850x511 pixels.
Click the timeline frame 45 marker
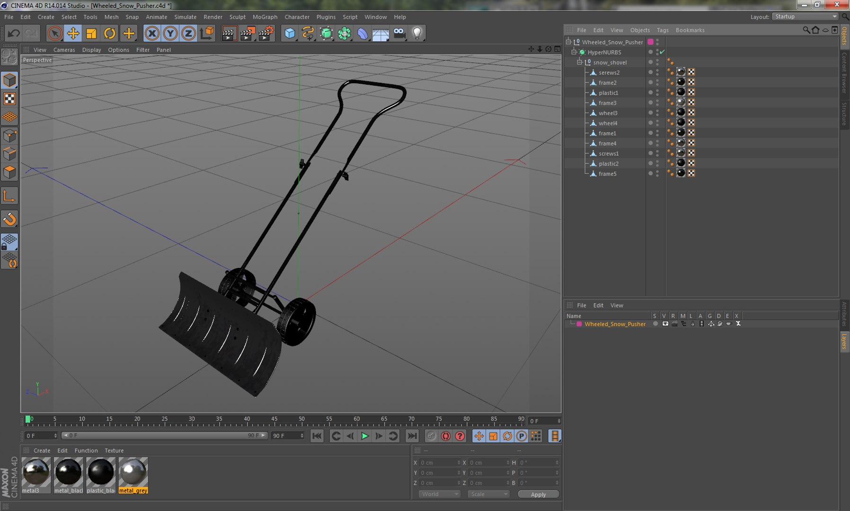pos(274,420)
